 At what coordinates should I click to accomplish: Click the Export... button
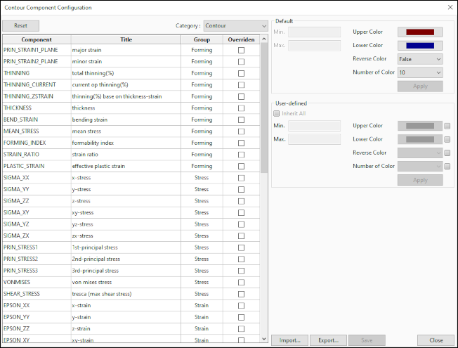tap(328, 340)
